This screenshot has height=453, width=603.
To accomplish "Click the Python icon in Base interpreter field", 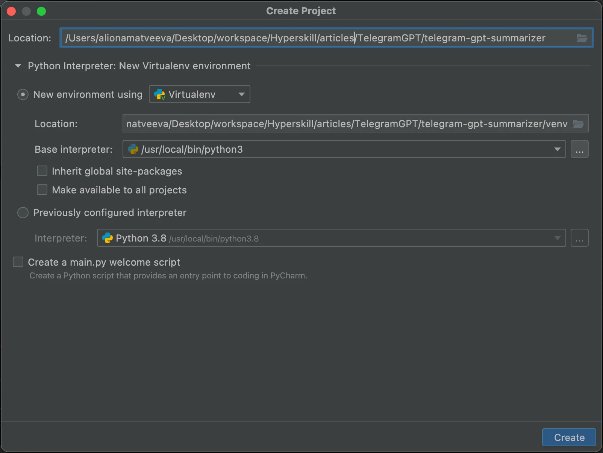I will pyautogui.click(x=133, y=149).
